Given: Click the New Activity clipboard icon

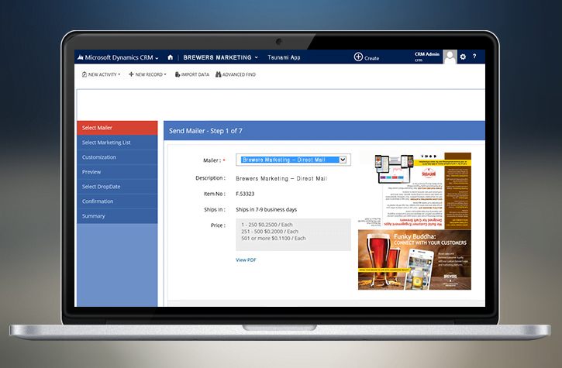Looking at the screenshot, I should 84,74.
